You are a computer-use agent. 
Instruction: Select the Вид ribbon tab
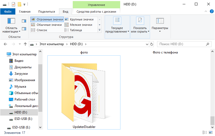65,12
